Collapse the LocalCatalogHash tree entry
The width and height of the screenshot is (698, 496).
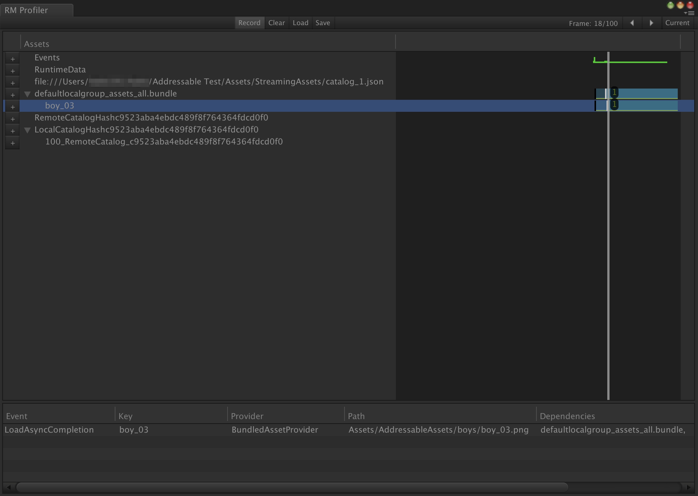(x=27, y=131)
